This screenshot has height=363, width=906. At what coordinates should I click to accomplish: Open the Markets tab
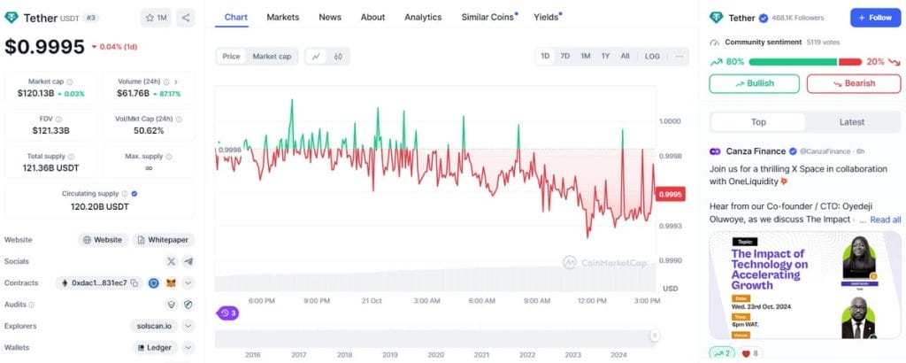pyautogui.click(x=283, y=18)
